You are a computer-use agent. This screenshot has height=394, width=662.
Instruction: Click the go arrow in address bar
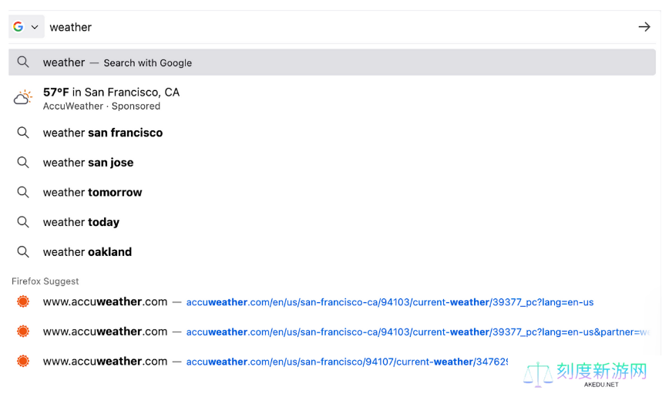[644, 27]
